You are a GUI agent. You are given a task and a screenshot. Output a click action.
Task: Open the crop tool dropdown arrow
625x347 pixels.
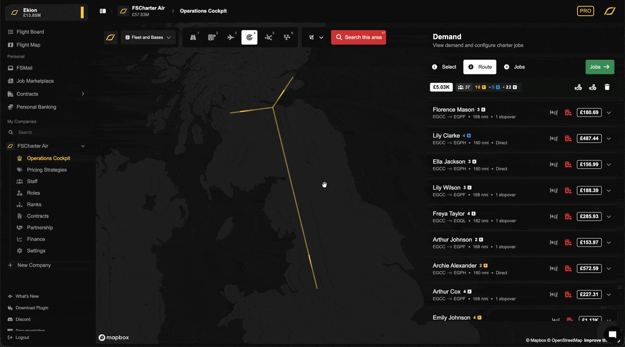click(x=321, y=37)
